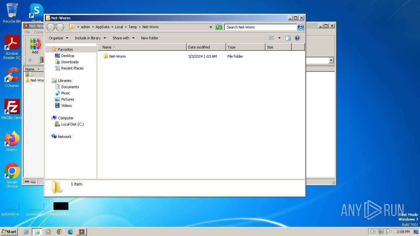Switch to WinRAR taskbar button

tap(82, 232)
